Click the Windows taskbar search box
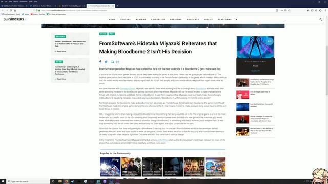The width and height of the screenshot is (328, 184). (28, 181)
